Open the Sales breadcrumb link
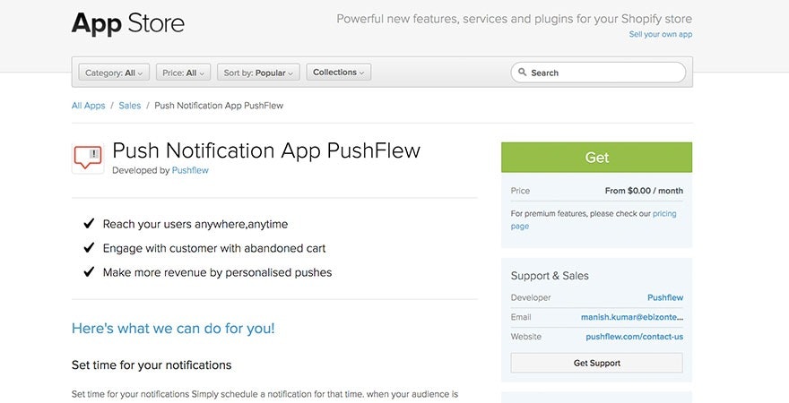 (x=130, y=106)
